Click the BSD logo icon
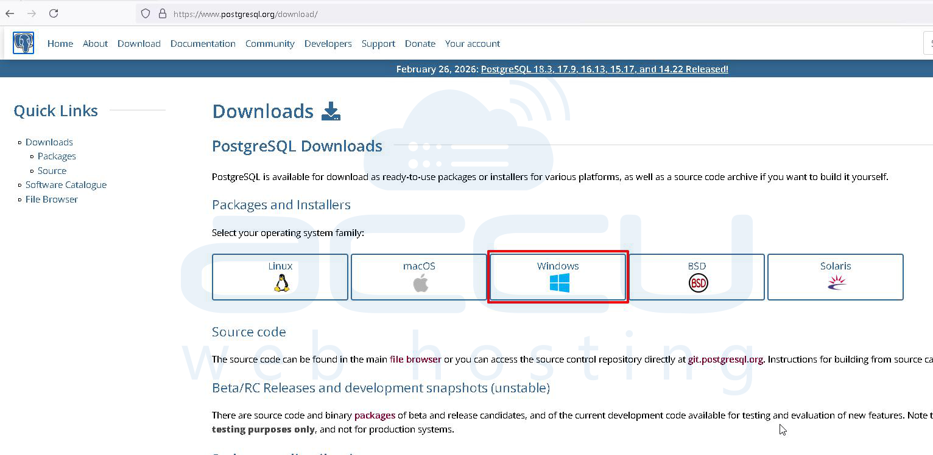933x455 pixels. pos(698,283)
